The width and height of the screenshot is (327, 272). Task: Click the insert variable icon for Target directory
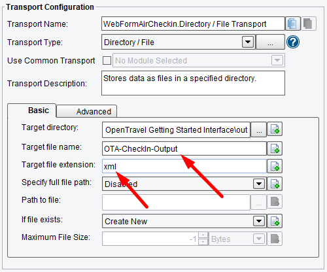point(275,129)
